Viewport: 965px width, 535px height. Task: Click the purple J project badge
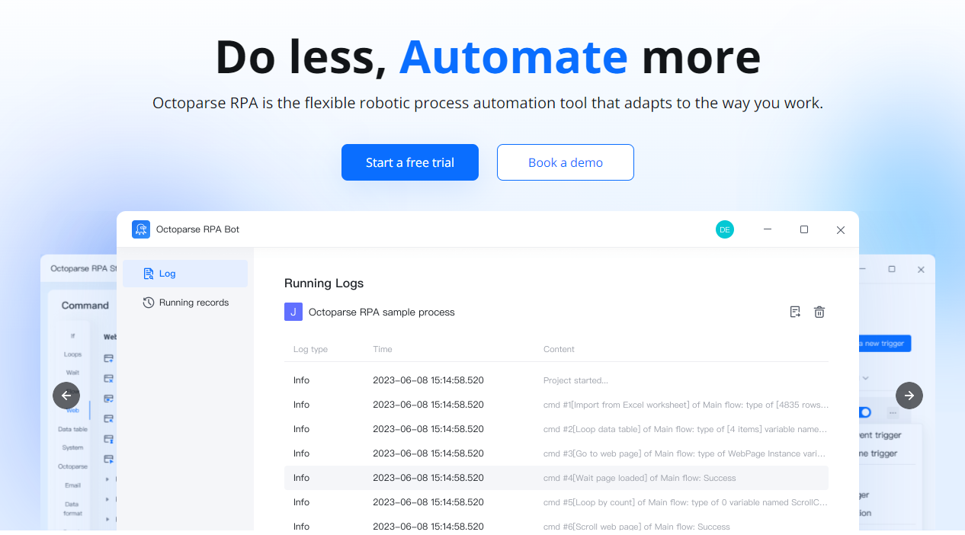tap(293, 312)
